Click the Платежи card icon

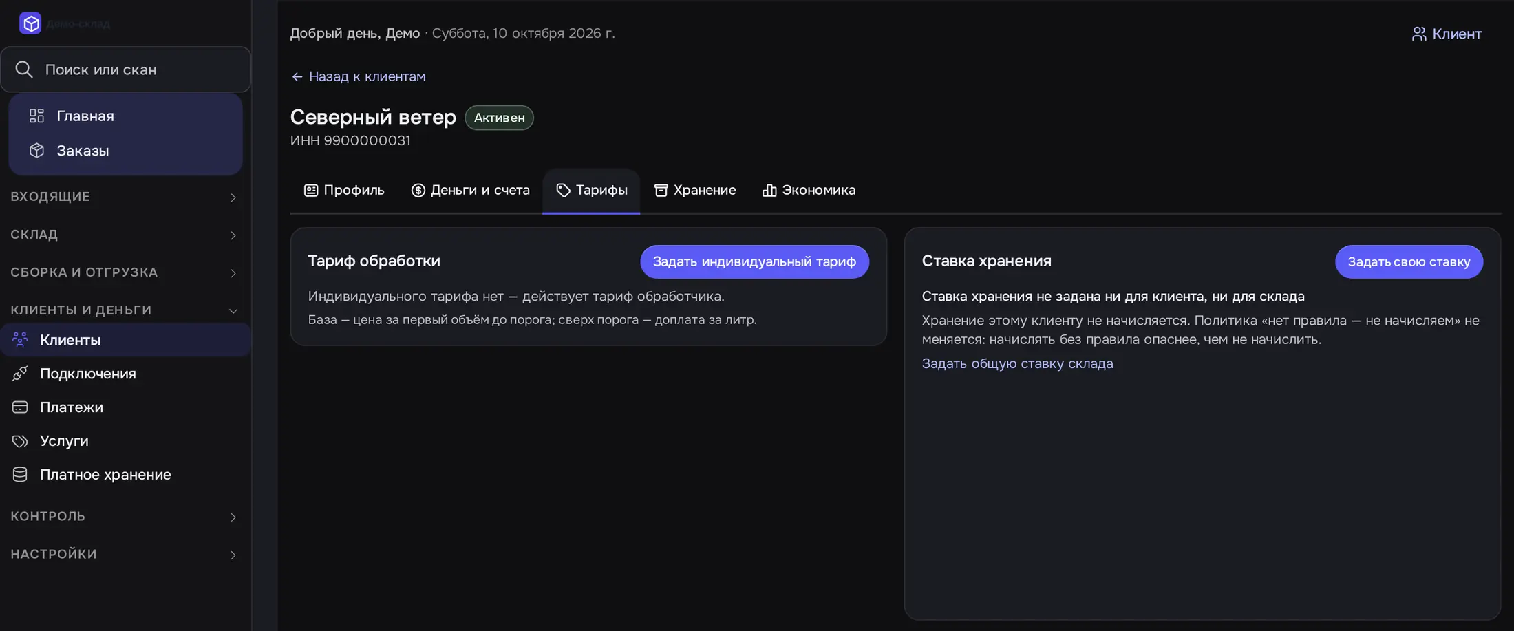[x=20, y=407]
